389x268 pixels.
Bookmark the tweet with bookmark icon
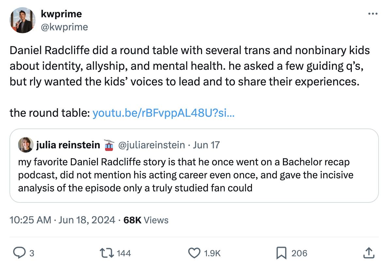tap(281, 253)
